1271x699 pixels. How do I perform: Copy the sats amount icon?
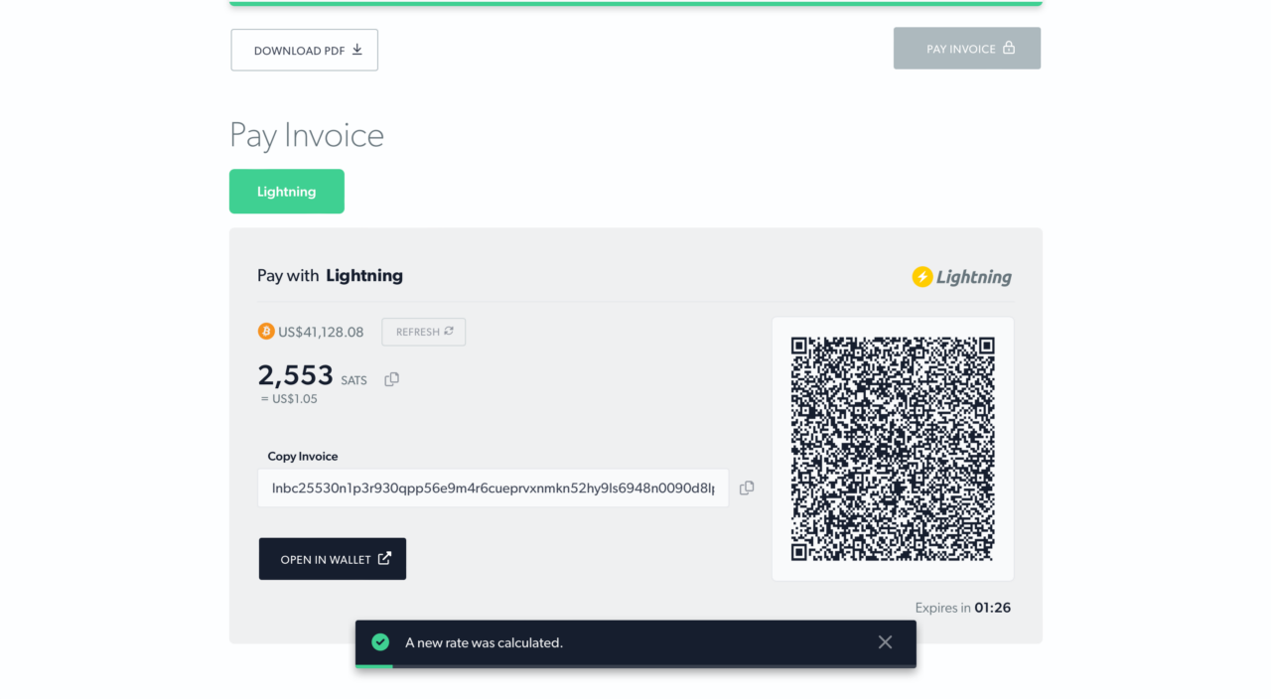tap(391, 379)
